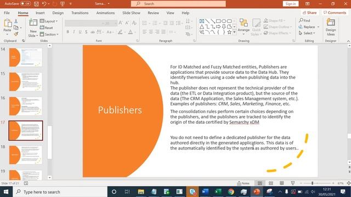Select the Text Box shape

point(202,21)
